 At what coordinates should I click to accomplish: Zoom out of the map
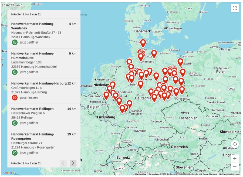[235, 166]
